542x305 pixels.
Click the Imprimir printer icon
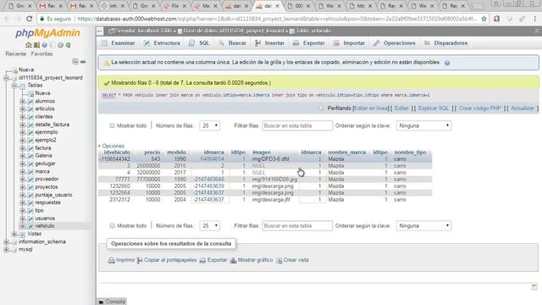click(x=111, y=260)
